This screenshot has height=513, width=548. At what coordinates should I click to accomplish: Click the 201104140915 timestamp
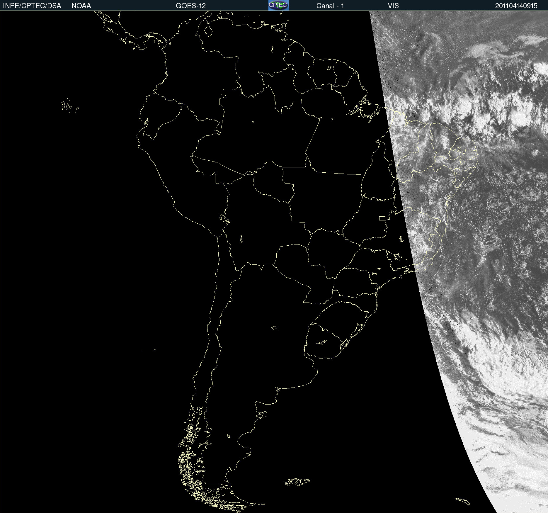516,6
